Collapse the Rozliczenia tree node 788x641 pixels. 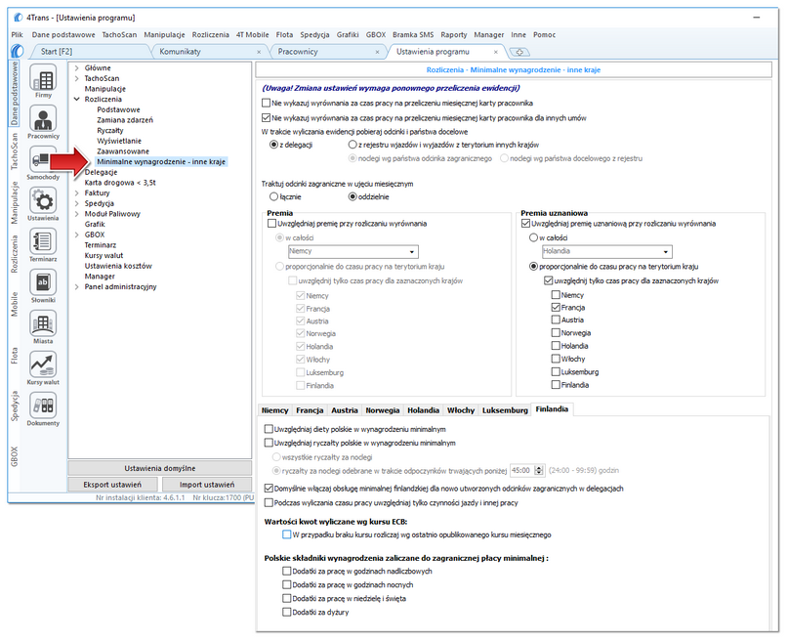pos(76,99)
